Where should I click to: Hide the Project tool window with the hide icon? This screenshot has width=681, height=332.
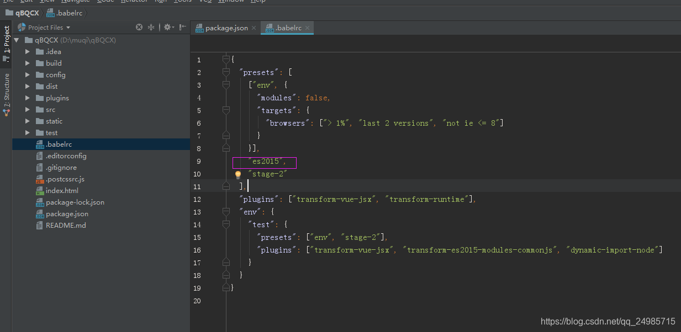[x=182, y=27]
